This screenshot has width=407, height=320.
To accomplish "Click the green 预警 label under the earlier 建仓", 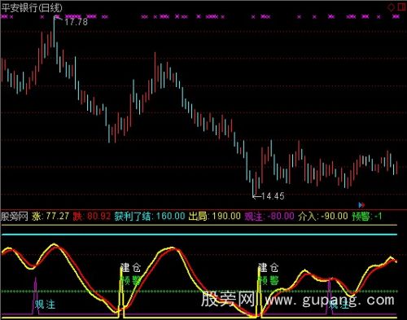I will click(x=131, y=280).
